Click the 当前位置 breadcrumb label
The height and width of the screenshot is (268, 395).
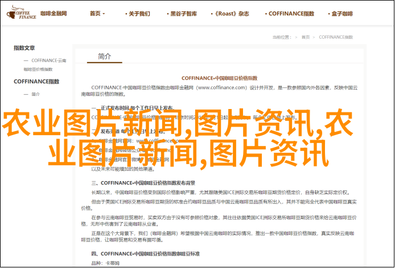tap(282, 37)
